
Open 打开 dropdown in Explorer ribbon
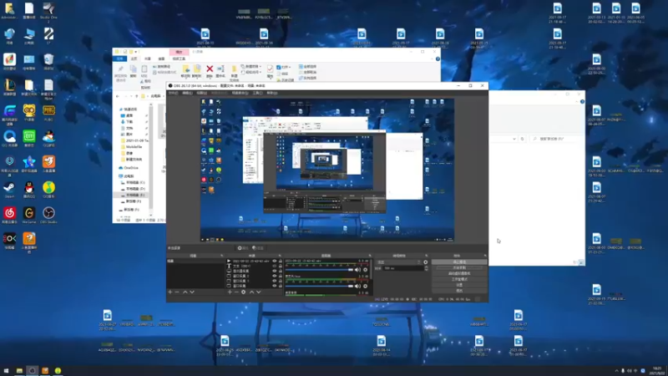283,67
